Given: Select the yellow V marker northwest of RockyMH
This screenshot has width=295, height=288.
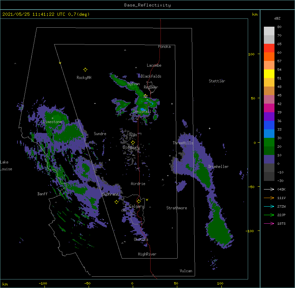Looking at the screenshot, I should tap(60, 63).
